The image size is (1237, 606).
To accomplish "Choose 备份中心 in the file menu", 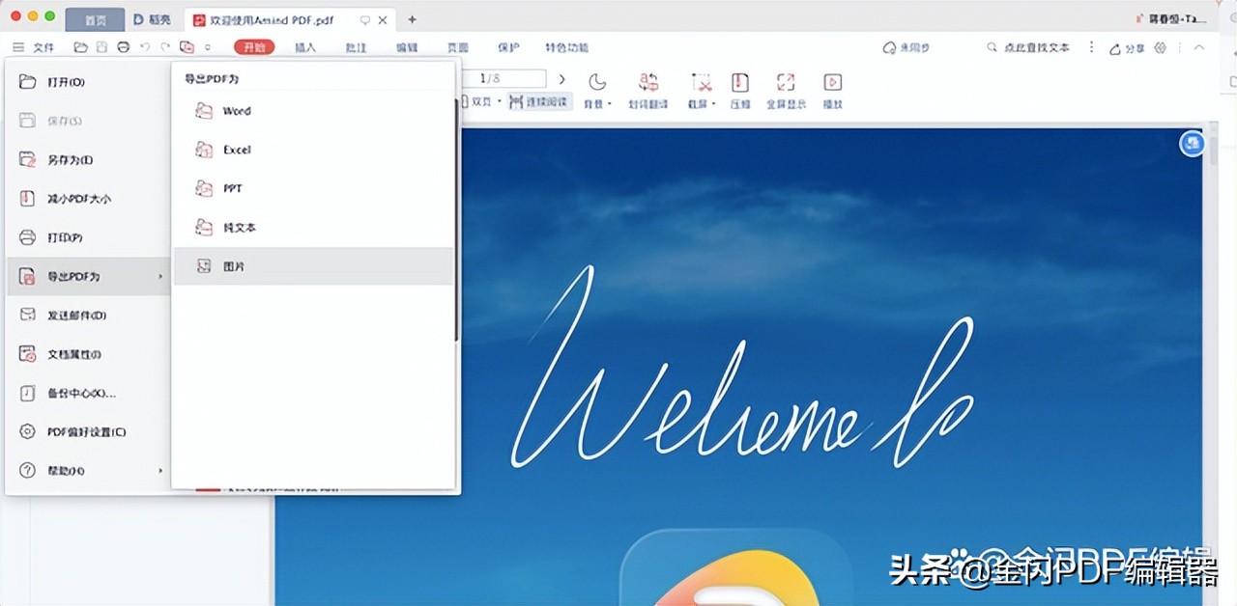I will tap(88, 393).
